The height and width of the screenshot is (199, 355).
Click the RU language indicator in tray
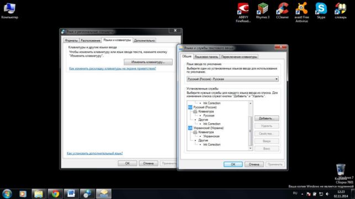pyautogui.click(x=295, y=194)
